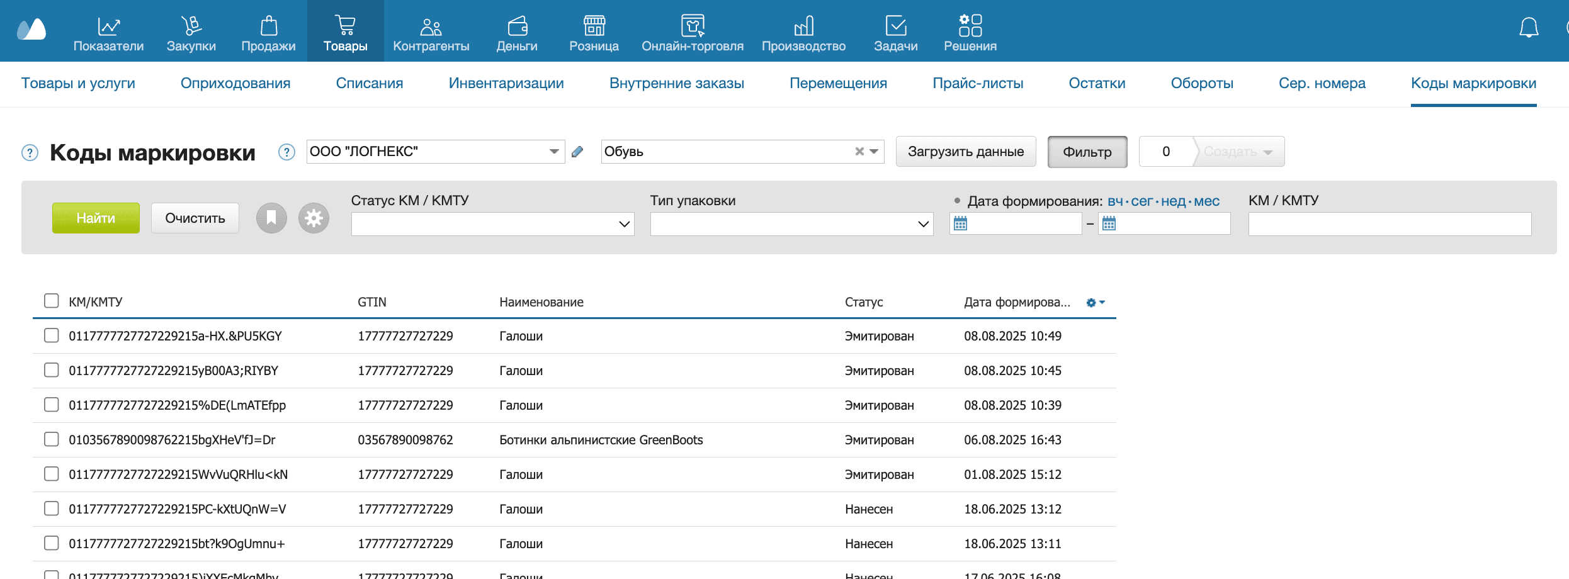Open table column settings gear
This screenshot has width=1569, height=579.
tap(1095, 303)
